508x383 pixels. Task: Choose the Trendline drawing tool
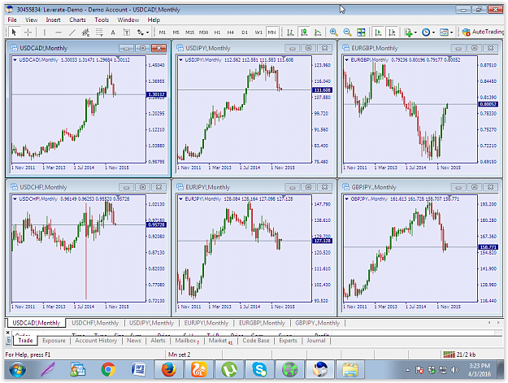coord(72,32)
